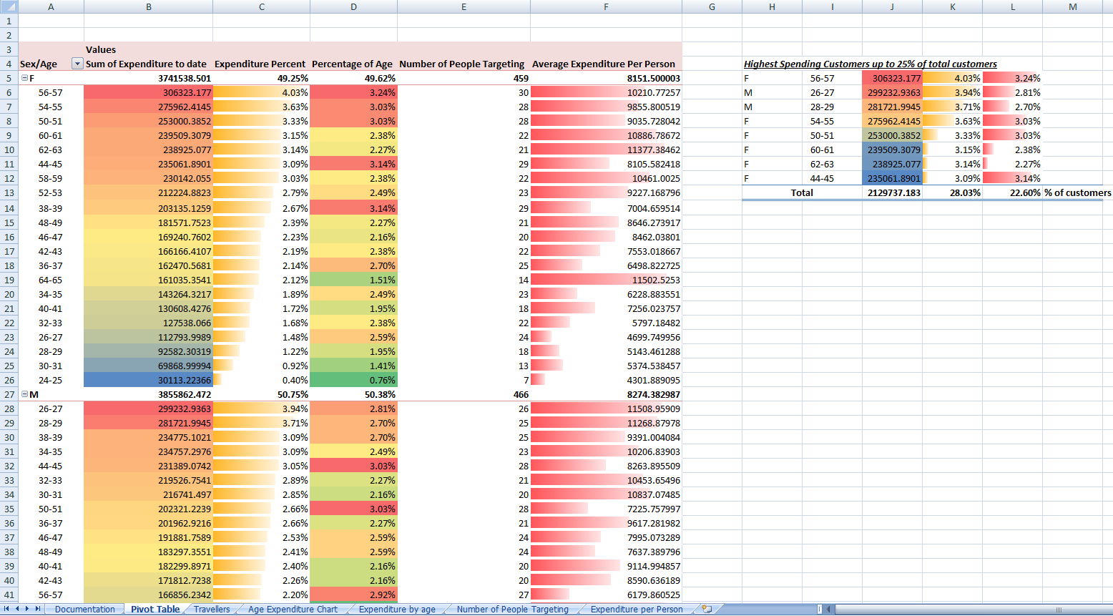Open the Expenditure by age sheet
The image size is (1113, 616).
click(x=397, y=610)
